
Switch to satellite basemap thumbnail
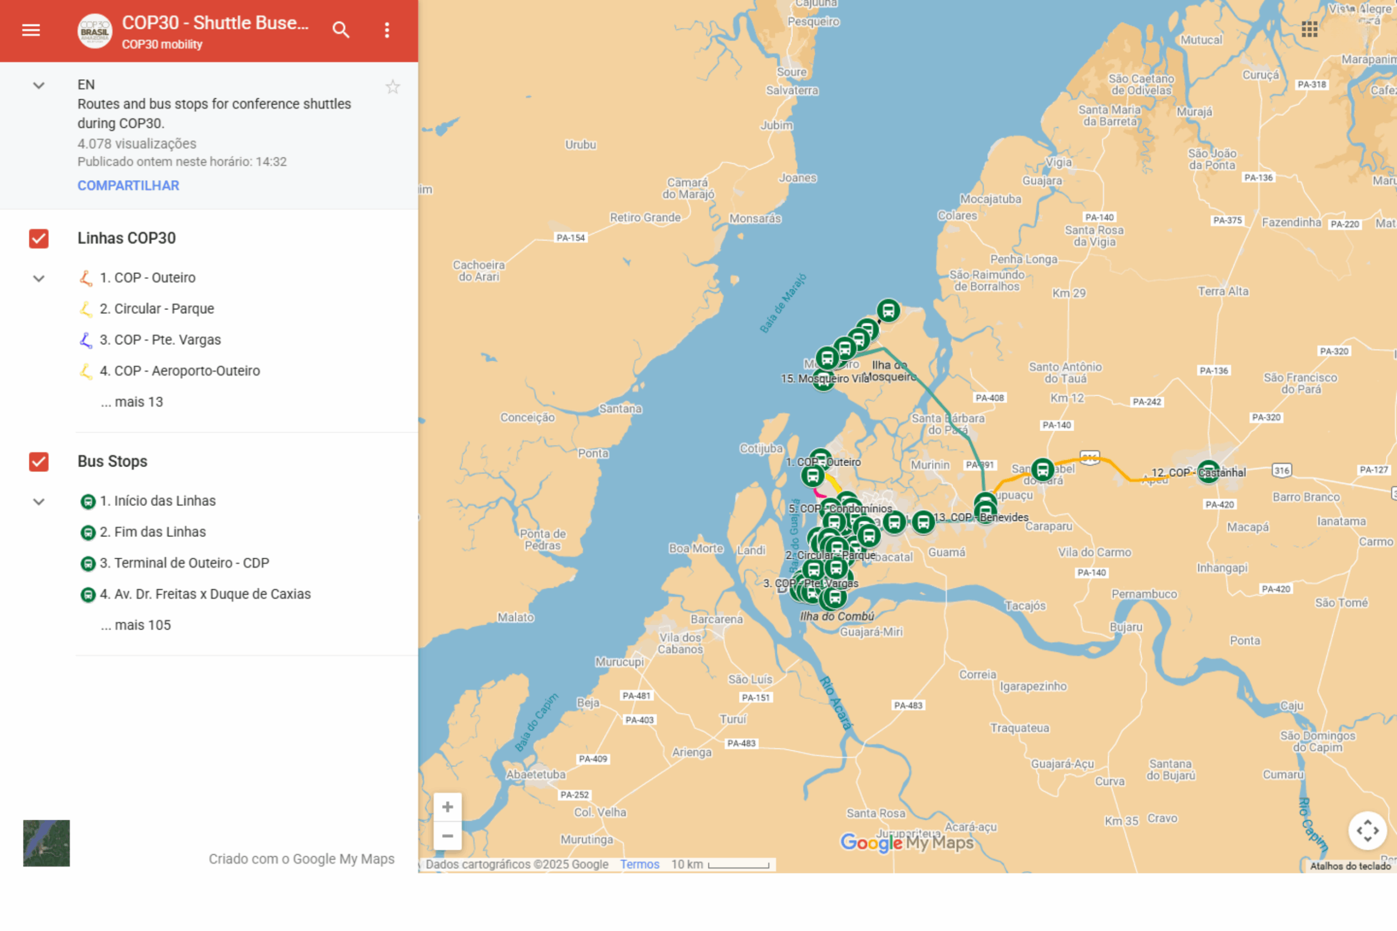click(x=46, y=843)
